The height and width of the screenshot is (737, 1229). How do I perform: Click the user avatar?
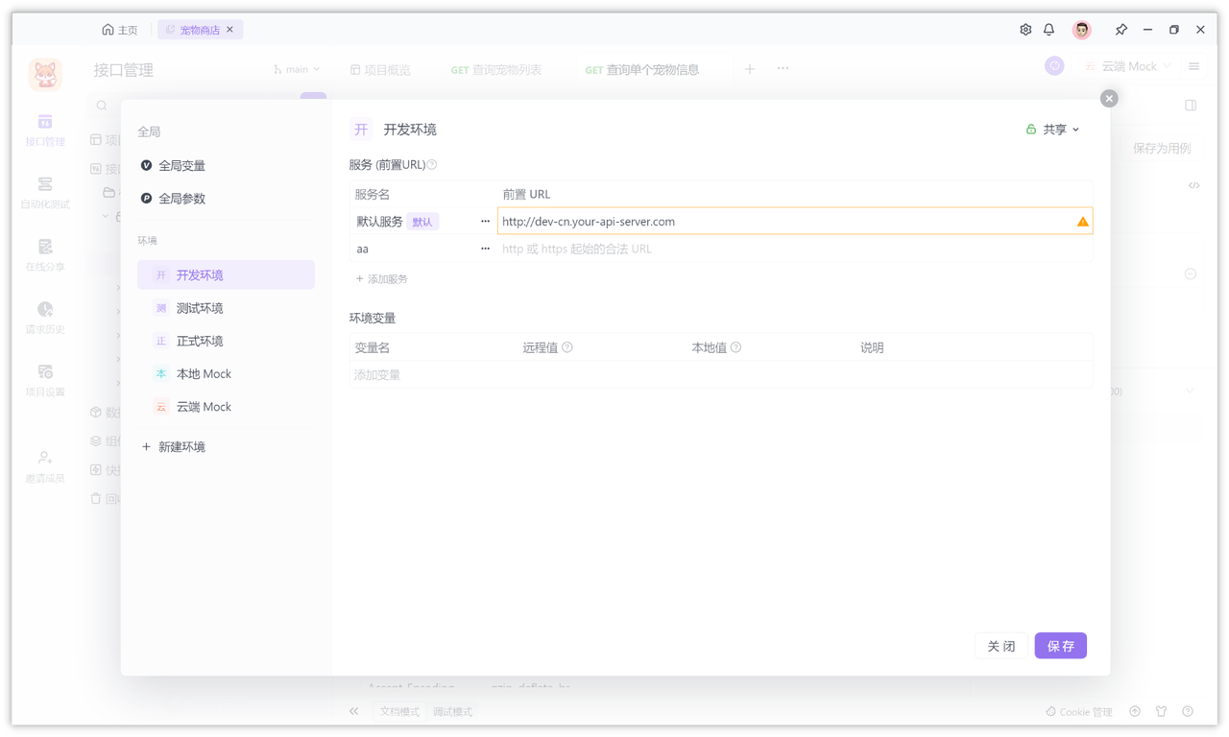(x=1082, y=30)
